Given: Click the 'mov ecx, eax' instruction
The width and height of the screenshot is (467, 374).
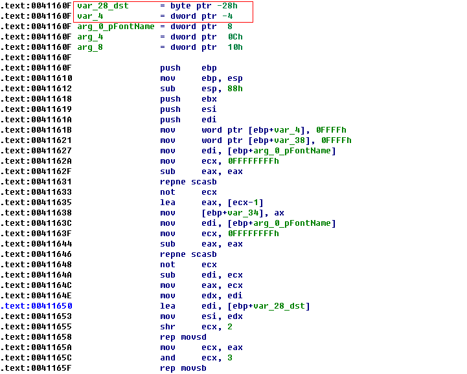Looking at the screenshot, I should (201, 347).
